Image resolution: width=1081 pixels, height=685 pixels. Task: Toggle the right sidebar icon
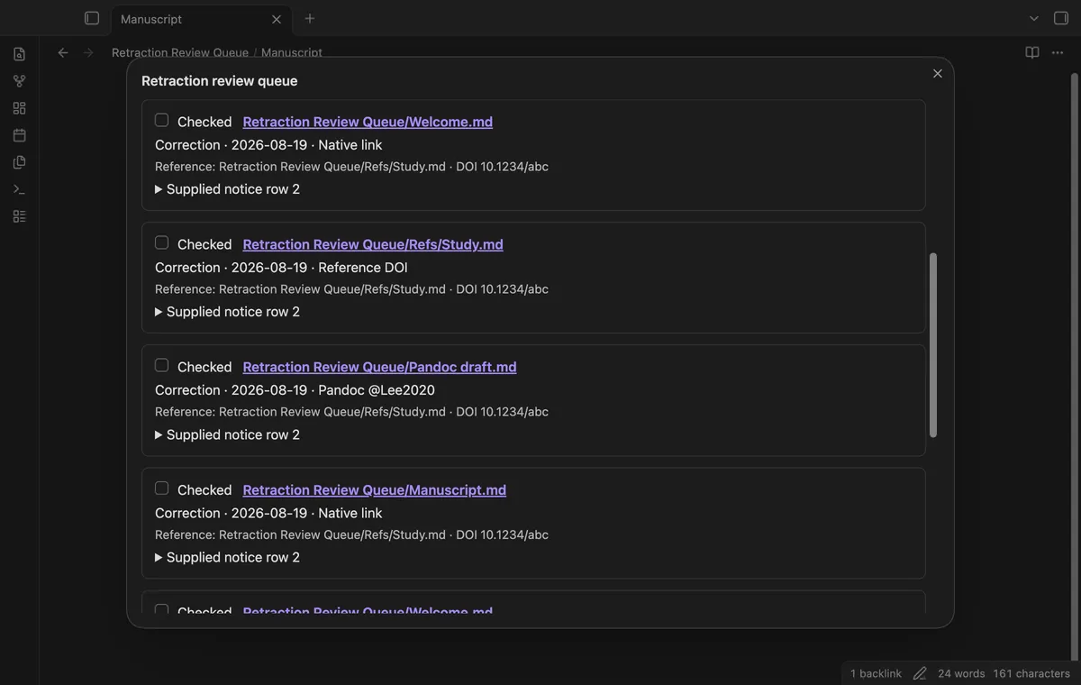point(1061,18)
